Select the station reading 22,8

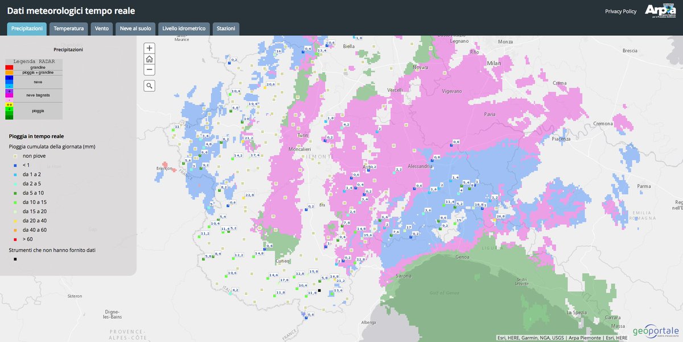coord(250,195)
